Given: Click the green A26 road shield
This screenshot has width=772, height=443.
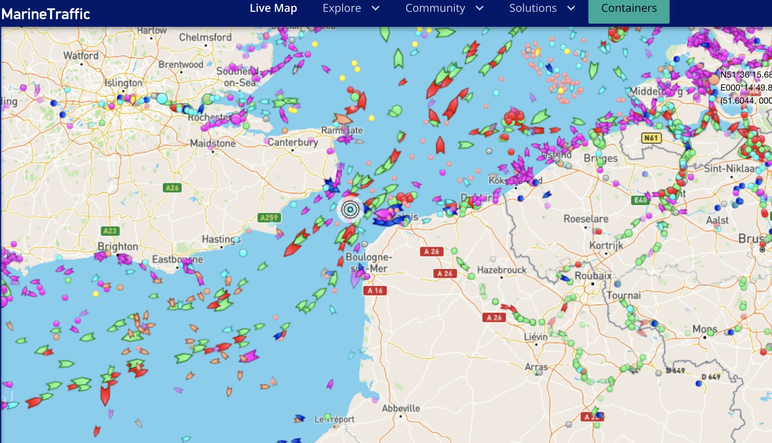Looking at the screenshot, I should point(172,187).
